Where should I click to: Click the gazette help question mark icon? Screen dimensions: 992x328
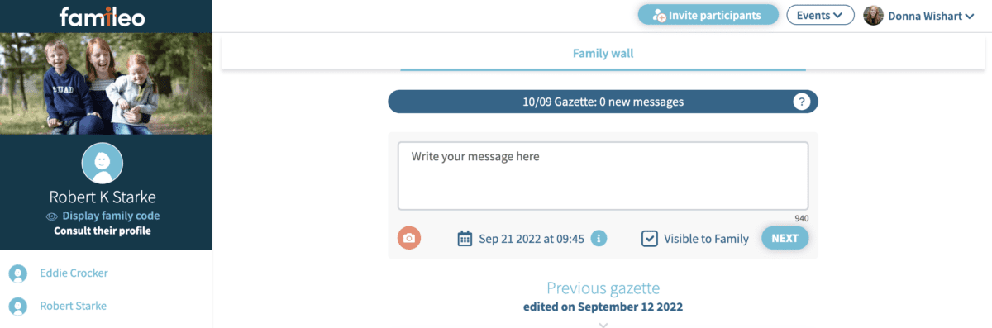tap(800, 102)
